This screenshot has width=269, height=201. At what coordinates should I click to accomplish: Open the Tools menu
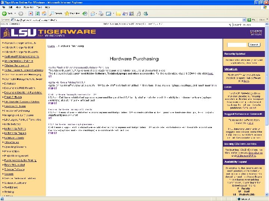point(39,7)
